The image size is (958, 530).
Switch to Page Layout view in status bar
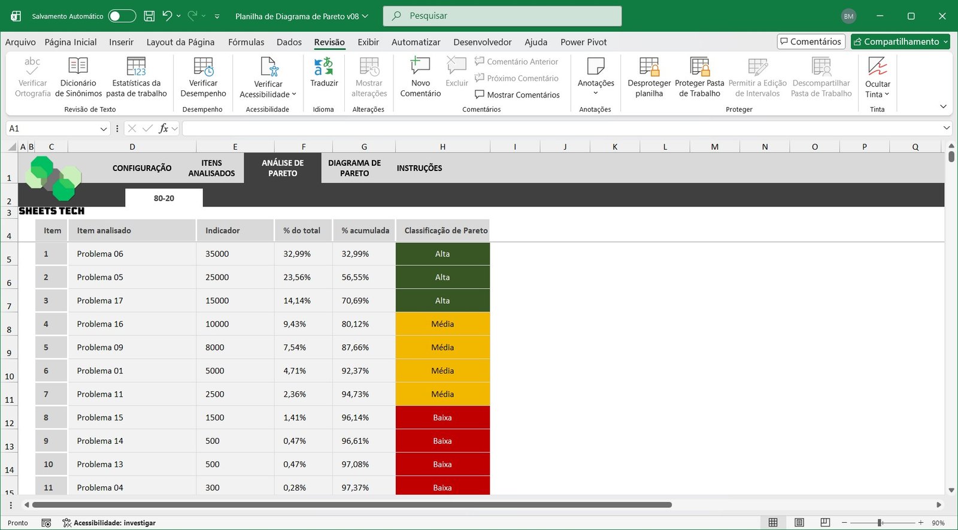coord(799,523)
